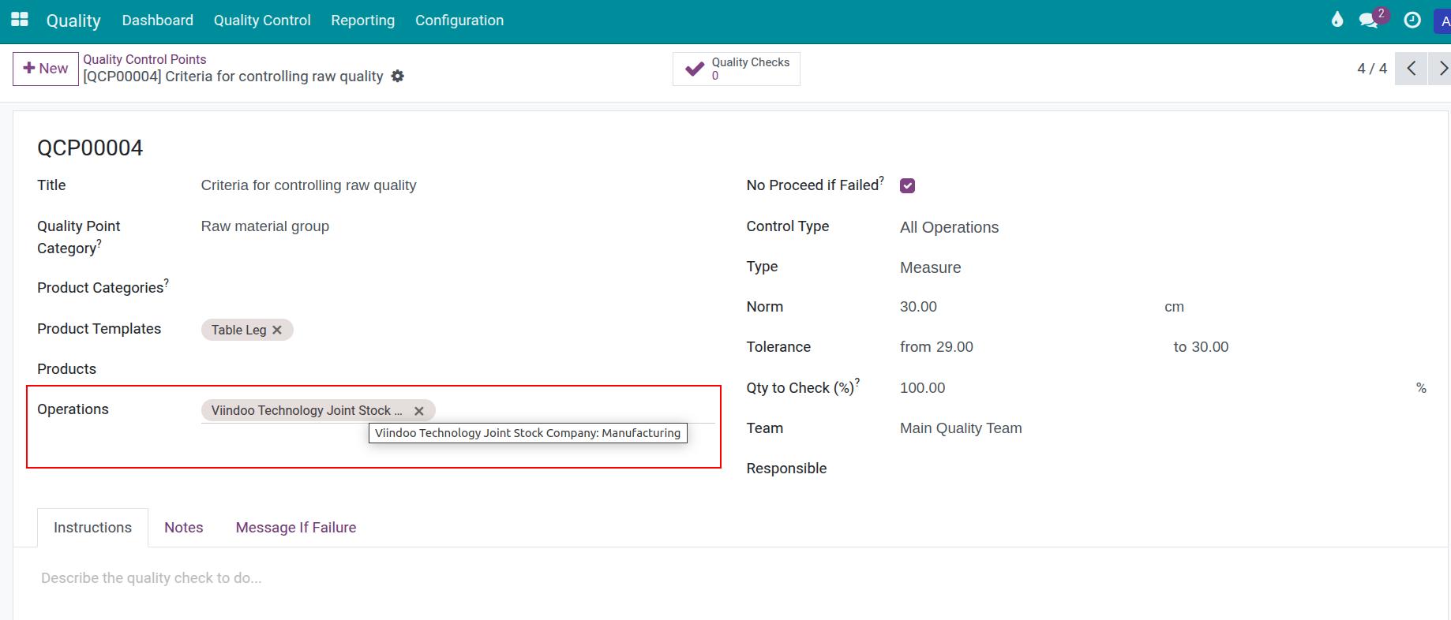Remove the Viindoo Technology operation tag
The image size is (1451, 620).
pyautogui.click(x=419, y=411)
